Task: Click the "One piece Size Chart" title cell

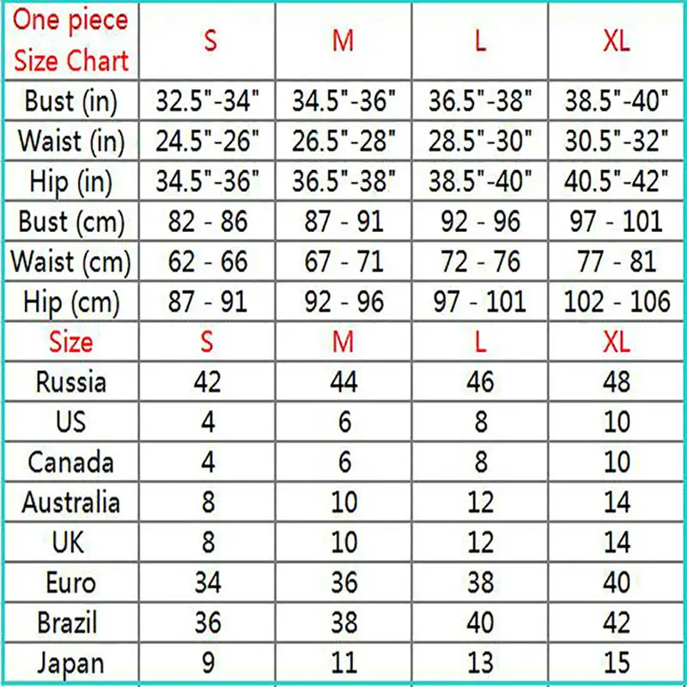Action: [71, 41]
